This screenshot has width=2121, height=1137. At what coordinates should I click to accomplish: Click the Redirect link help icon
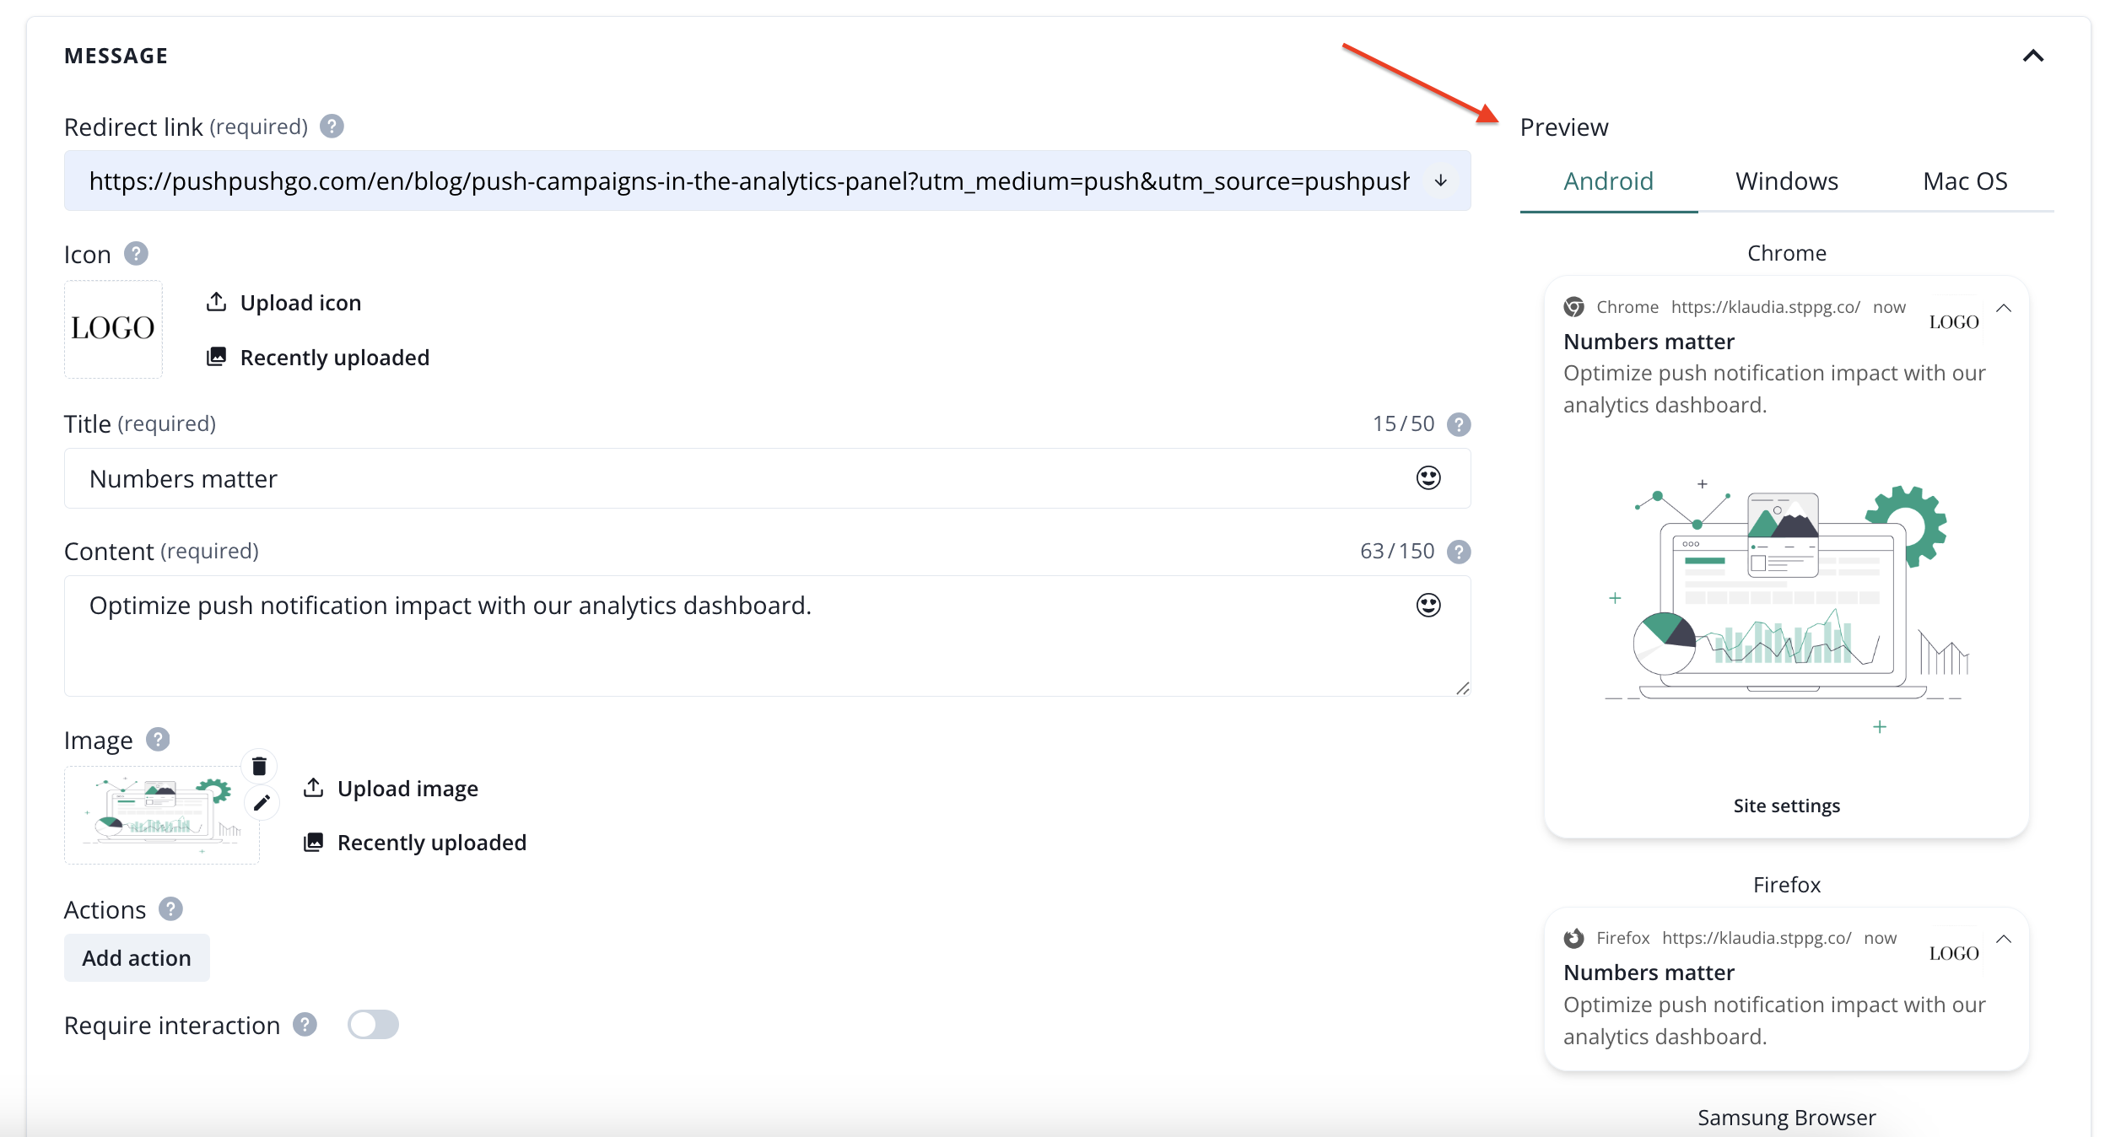[x=332, y=127]
